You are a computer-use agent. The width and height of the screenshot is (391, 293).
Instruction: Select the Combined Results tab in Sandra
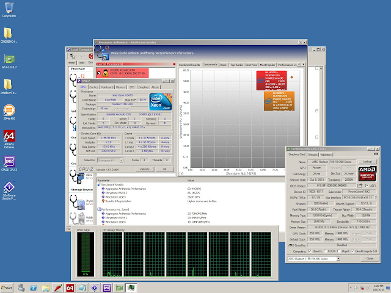pos(189,65)
